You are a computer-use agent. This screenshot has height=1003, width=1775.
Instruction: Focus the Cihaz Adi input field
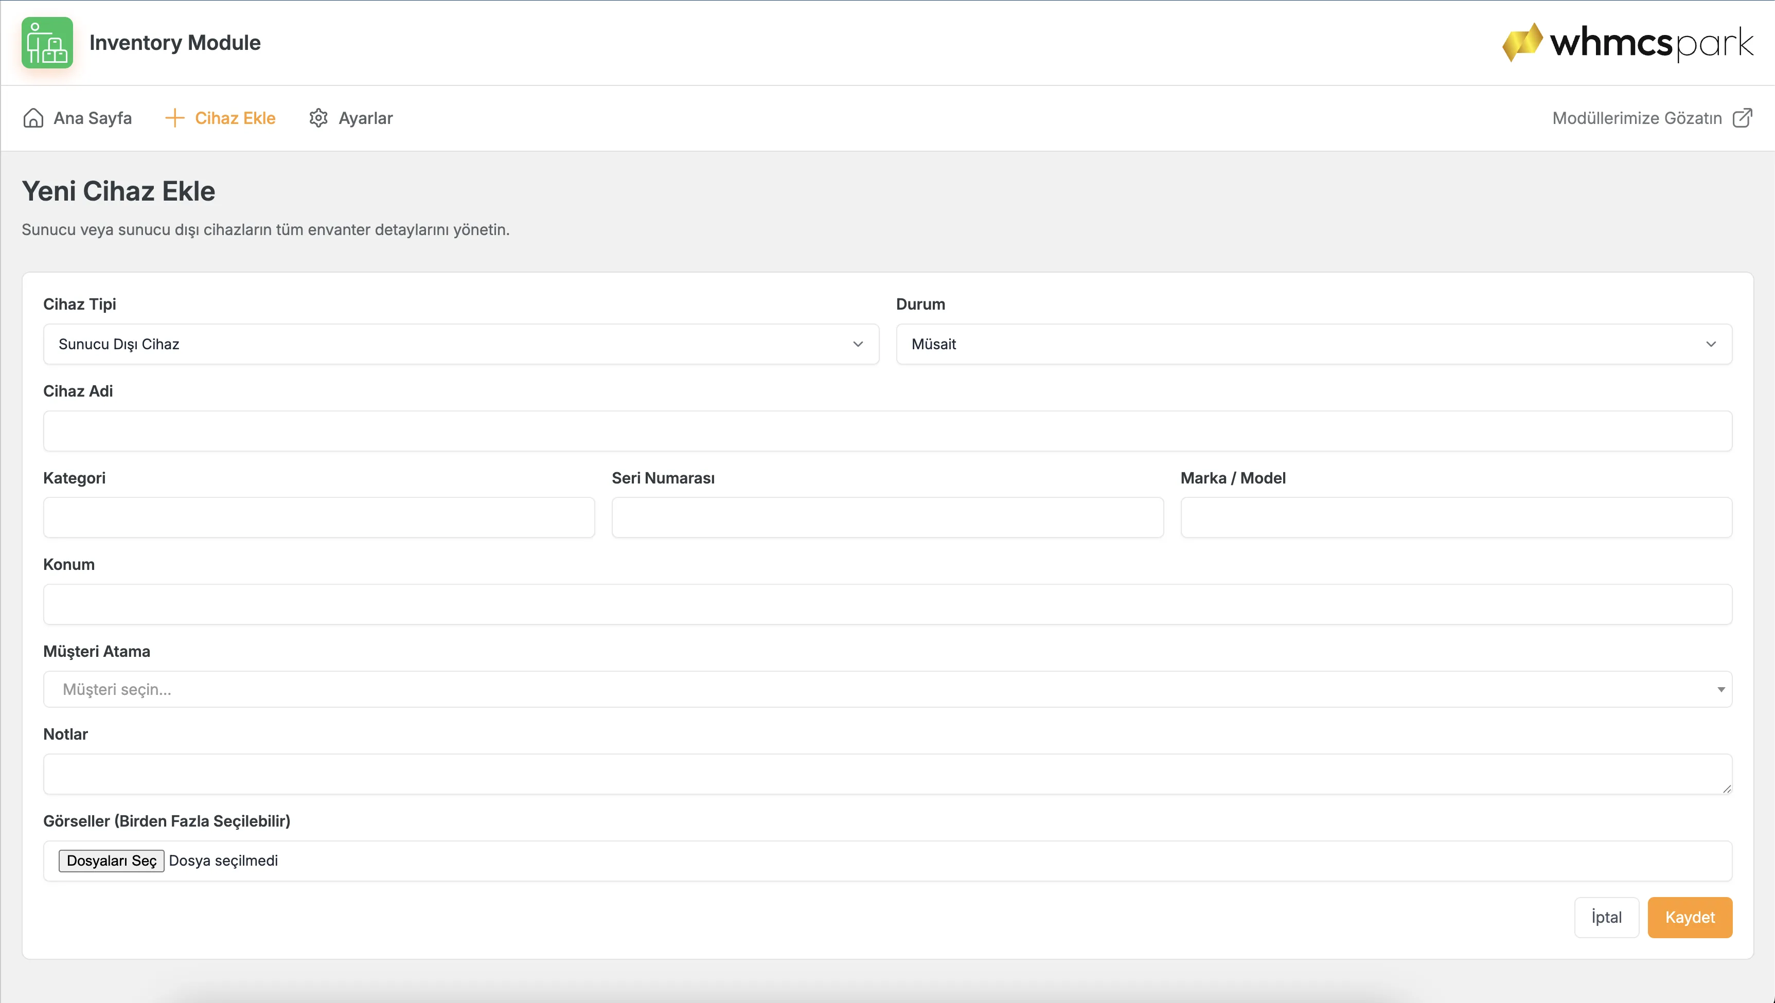[887, 431]
